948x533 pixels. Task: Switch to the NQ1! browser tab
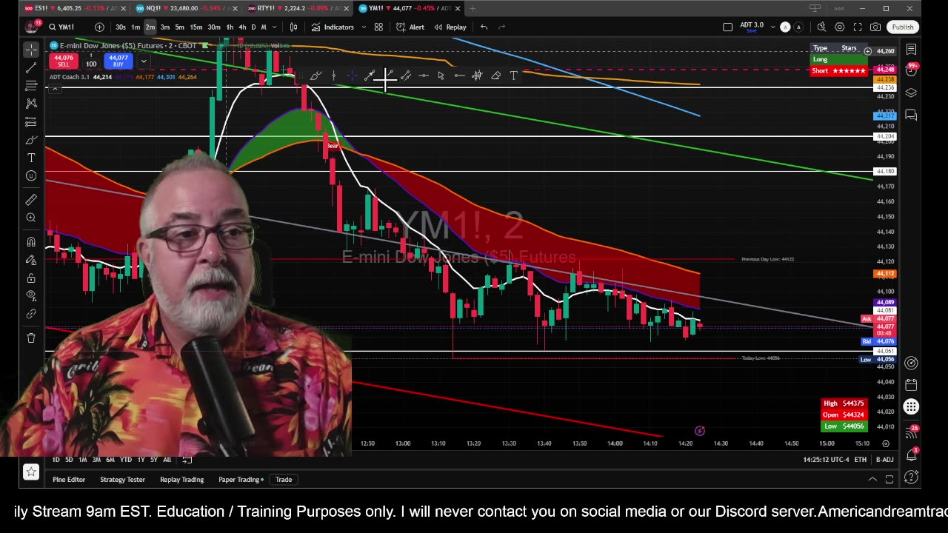tap(187, 8)
